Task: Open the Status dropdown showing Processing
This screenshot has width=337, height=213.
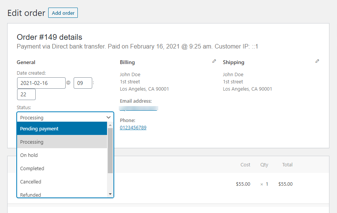Action: pyautogui.click(x=65, y=117)
